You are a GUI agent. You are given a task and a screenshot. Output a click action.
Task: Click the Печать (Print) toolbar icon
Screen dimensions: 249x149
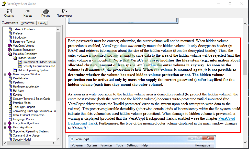click(x=46, y=11)
